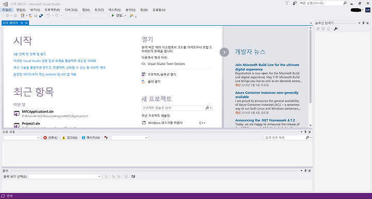
Task: Click the error list search magnifier icon
Action: pyautogui.click(x=307, y=138)
